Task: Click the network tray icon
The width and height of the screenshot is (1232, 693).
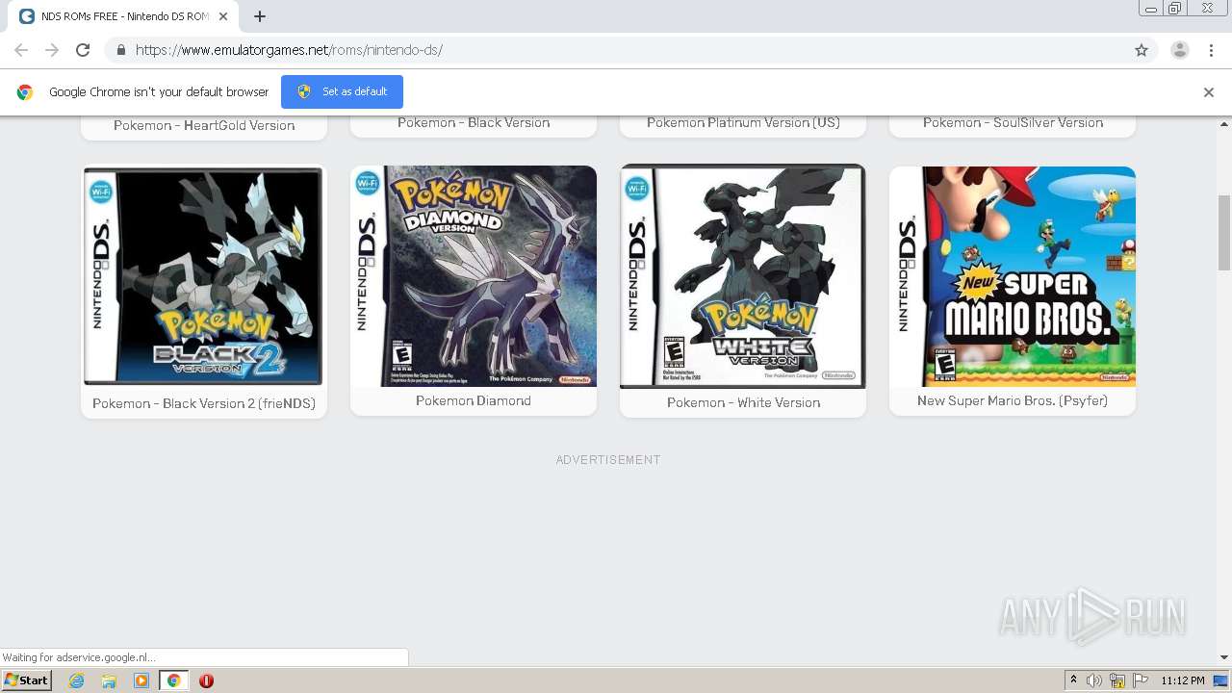Action: (1117, 680)
